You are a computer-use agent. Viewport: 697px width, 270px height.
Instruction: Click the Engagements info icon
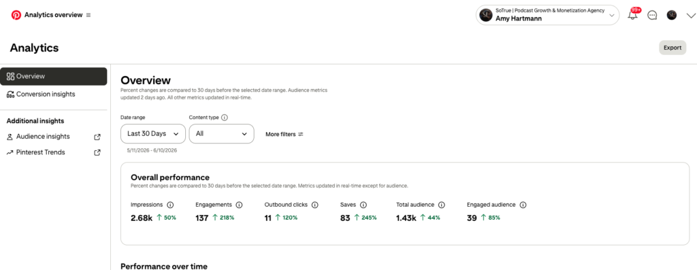click(x=239, y=205)
